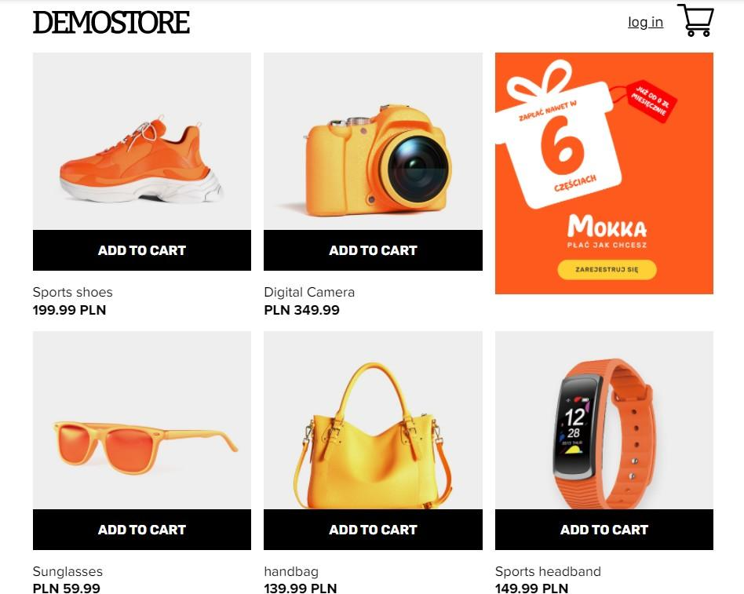Add Sports headband to cart
The width and height of the screenshot is (744, 594).
coord(604,530)
